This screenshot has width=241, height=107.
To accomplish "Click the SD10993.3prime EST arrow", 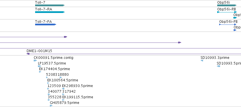I will click(x=202, y=61).
